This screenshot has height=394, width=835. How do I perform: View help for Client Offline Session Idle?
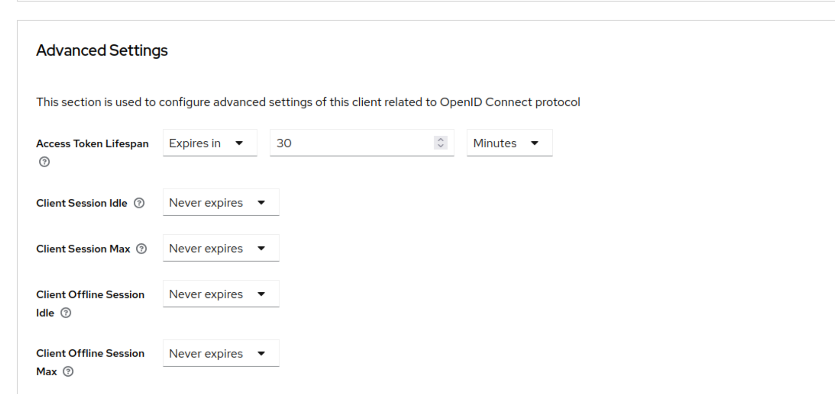pyautogui.click(x=66, y=313)
